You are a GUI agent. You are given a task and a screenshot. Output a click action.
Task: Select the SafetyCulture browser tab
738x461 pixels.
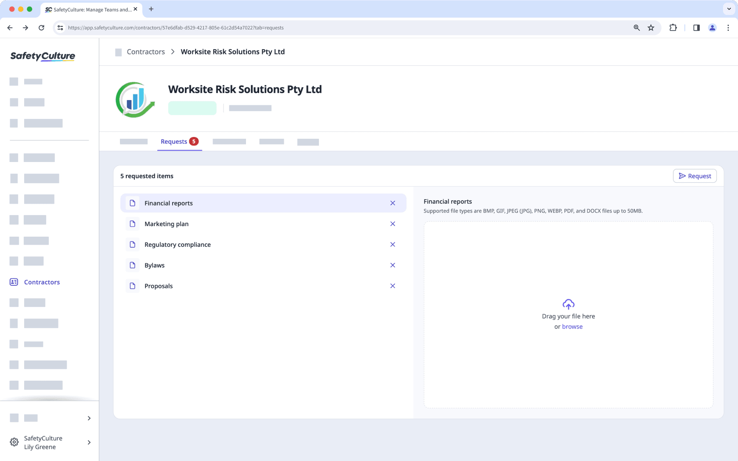[x=88, y=9]
